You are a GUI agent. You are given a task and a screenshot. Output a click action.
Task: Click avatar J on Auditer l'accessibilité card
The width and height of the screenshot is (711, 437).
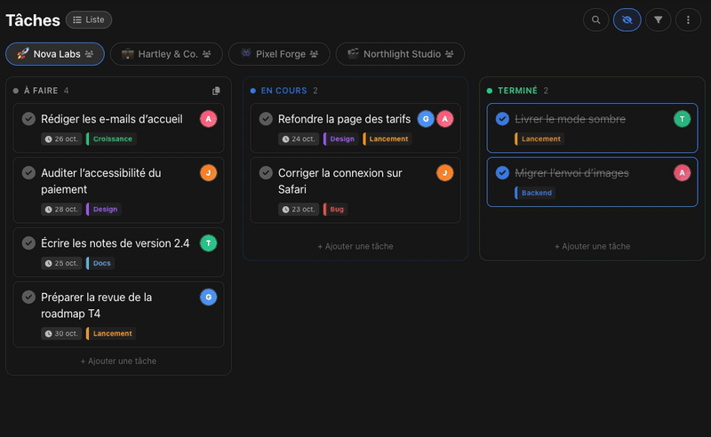coord(209,172)
